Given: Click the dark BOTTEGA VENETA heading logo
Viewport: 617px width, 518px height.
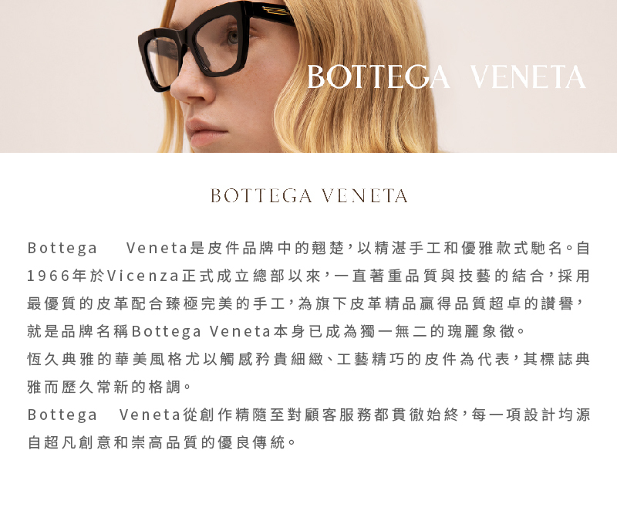Looking at the screenshot, I should point(309,196).
